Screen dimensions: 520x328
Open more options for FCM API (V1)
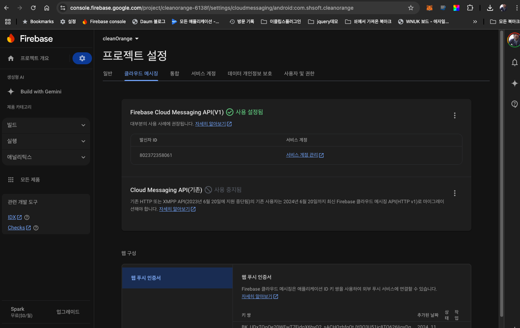click(x=455, y=115)
